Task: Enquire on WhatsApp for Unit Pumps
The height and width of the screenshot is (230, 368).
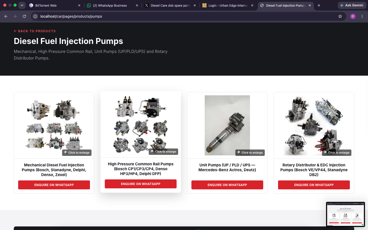Action: pyautogui.click(x=227, y=185)
